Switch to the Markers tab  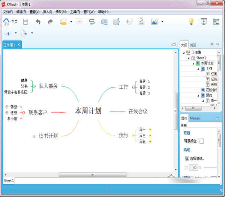click(x=195, y=118)
